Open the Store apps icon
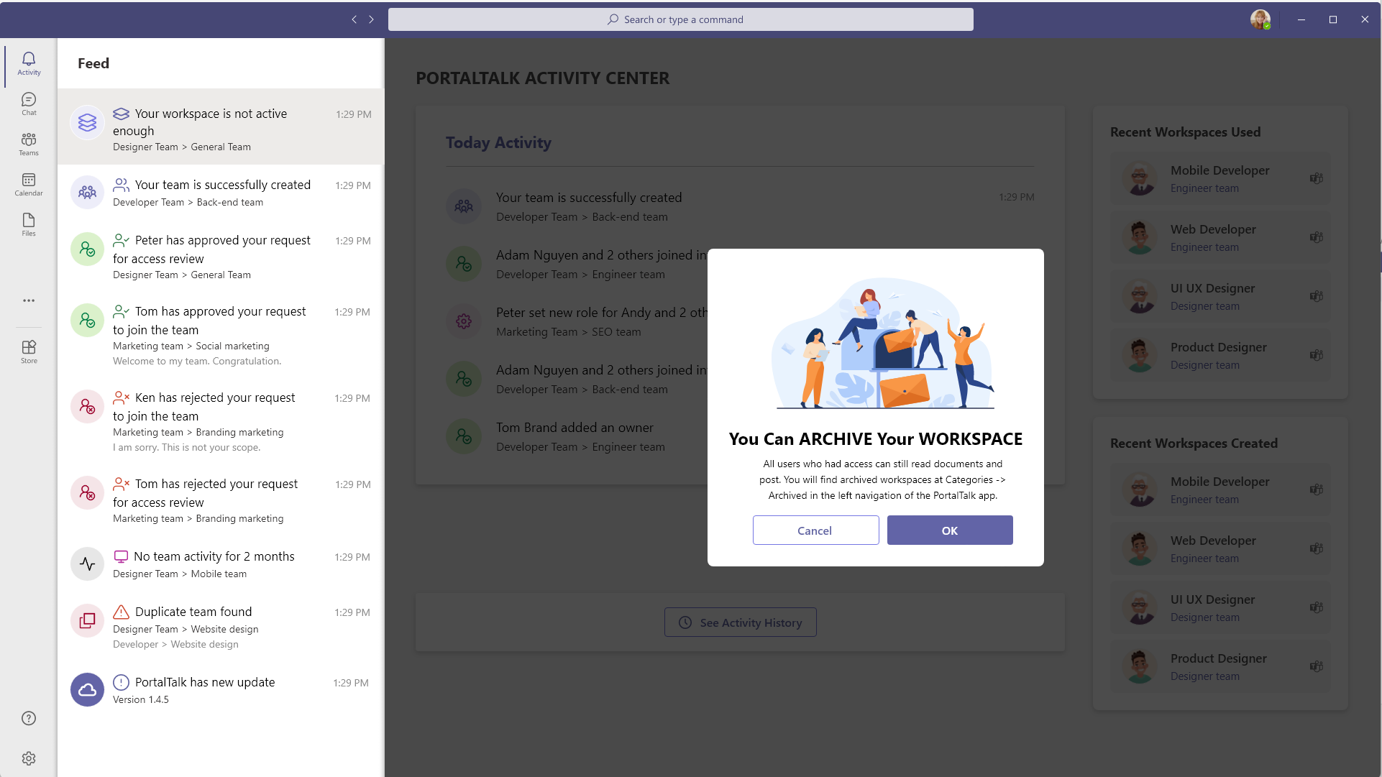 [x=29, y=351]
